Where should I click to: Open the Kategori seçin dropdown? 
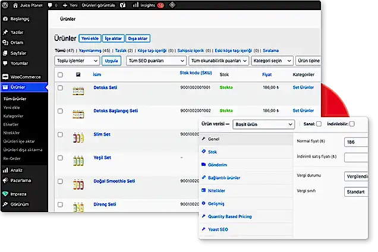pyautogui.click(x=272, y=61)
